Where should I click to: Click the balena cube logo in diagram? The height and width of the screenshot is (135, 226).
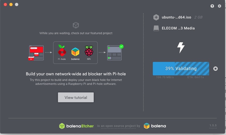pos(75,52)
